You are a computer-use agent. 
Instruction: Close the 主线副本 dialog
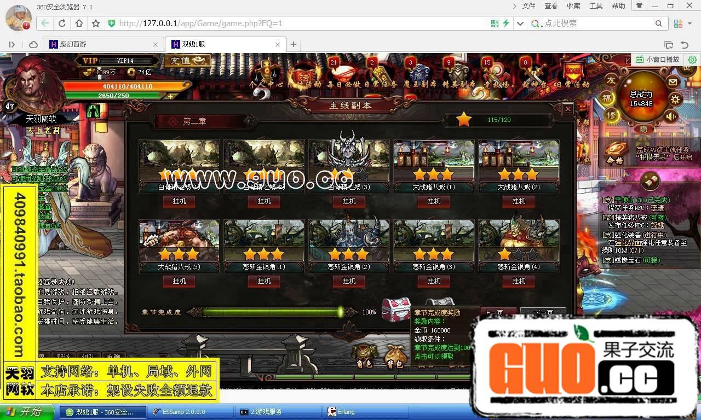point(568,109)
